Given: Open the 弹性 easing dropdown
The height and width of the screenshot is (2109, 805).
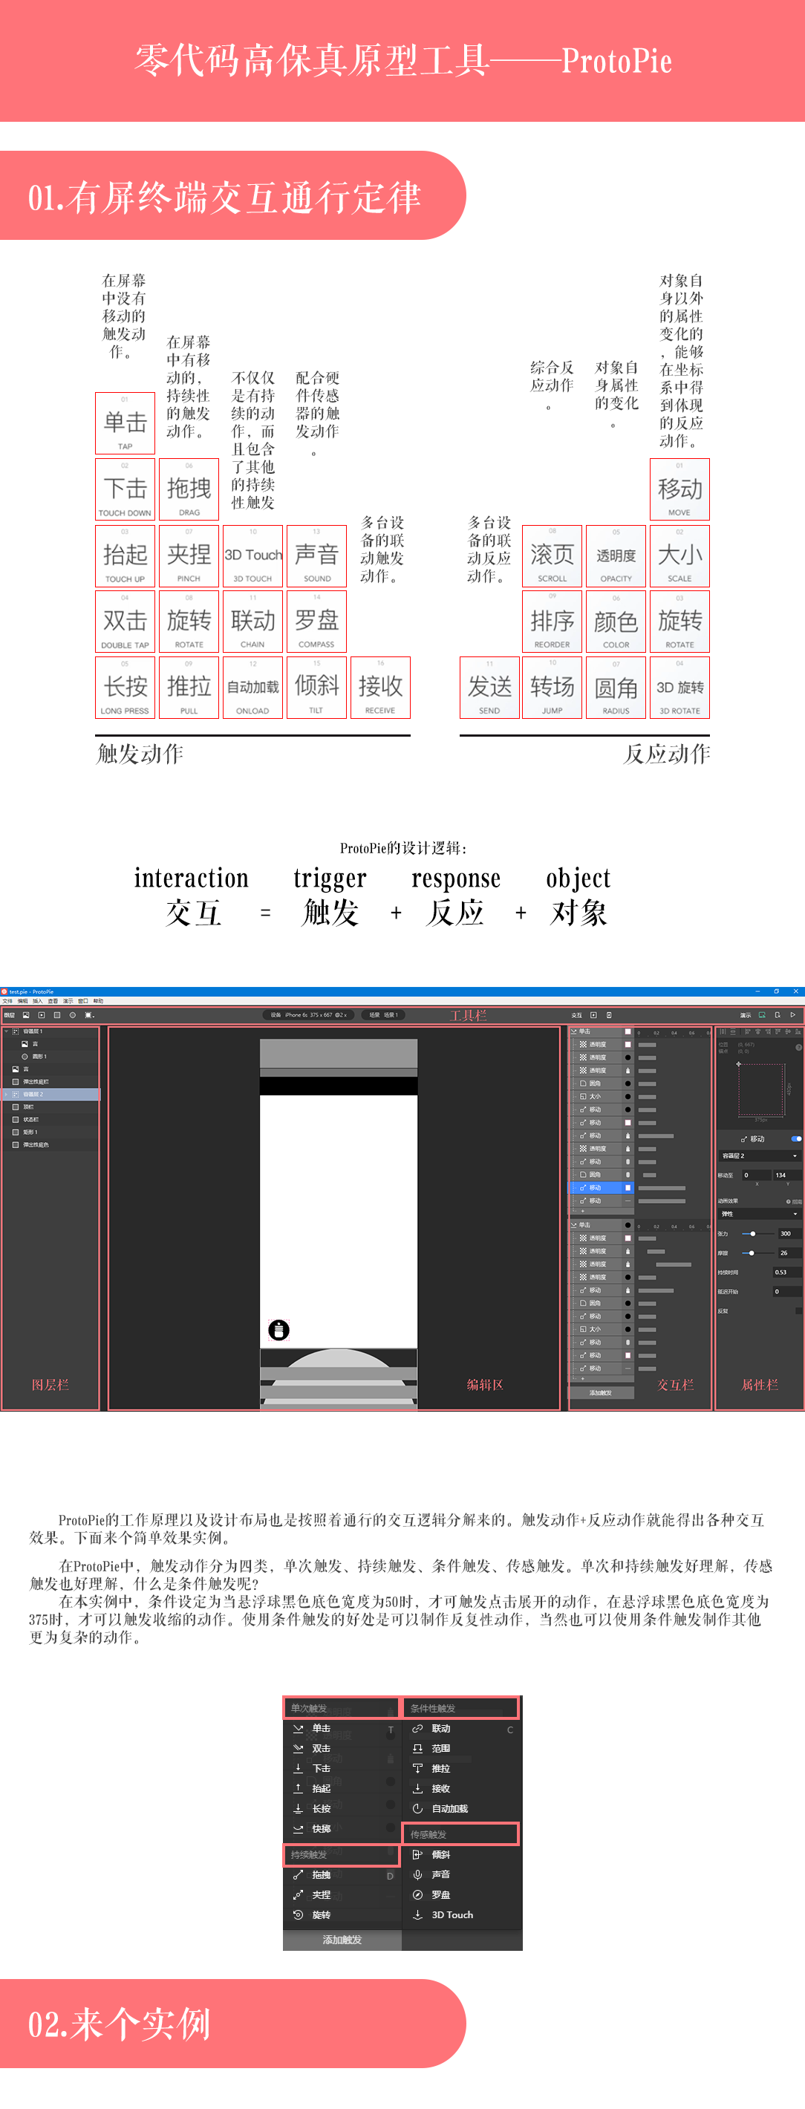Looking at the screenshot, I should tap(759, 1213).
